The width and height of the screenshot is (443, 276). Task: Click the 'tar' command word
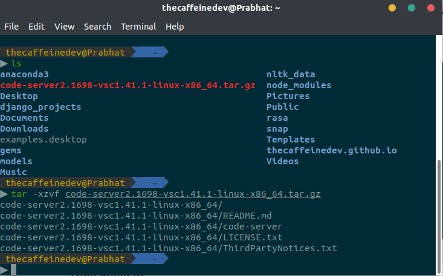(19, 194)
